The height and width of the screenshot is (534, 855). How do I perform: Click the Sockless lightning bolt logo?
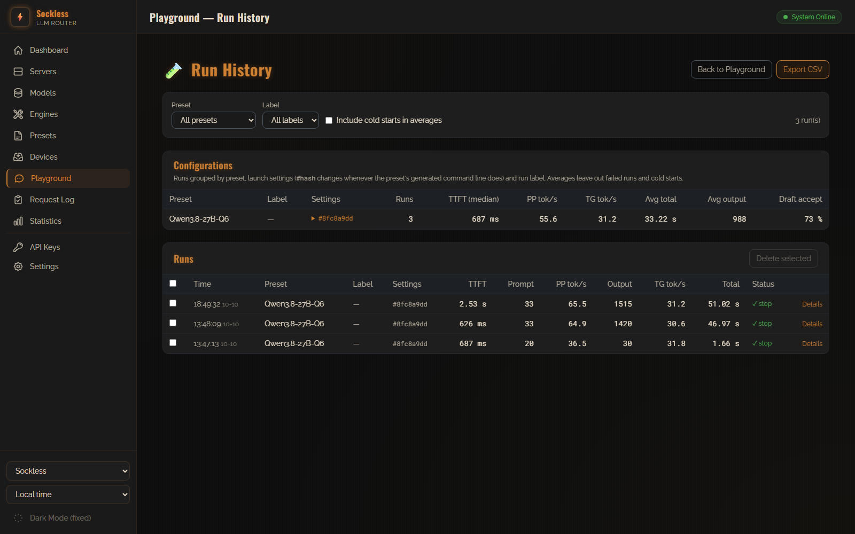pyautogui.click(x=20, y=17)
